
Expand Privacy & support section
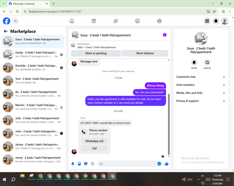[201, 101]
